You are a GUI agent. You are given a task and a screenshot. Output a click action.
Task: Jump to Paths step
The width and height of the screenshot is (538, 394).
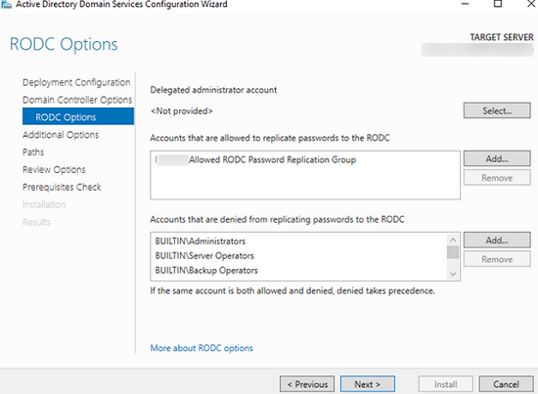tap(33, 152)
